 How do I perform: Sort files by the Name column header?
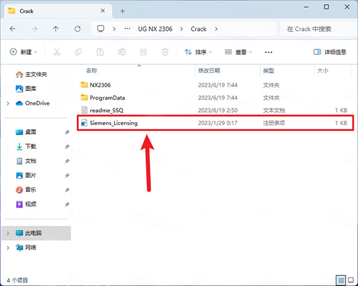pos(92,71)
